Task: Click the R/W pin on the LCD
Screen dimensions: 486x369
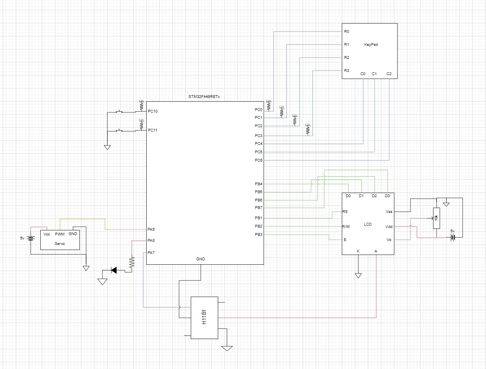Action: coord(346,227)
